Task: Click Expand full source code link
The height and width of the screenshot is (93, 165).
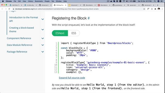Action: click(72, 78)
